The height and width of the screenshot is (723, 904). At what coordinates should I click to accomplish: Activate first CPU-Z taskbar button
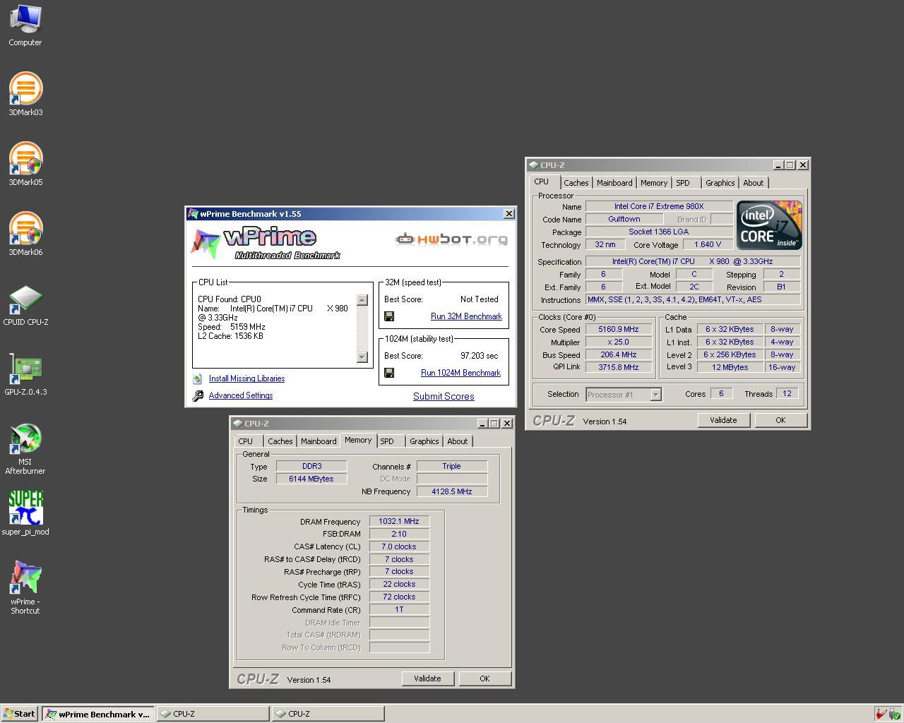click(x=212, y=714)
